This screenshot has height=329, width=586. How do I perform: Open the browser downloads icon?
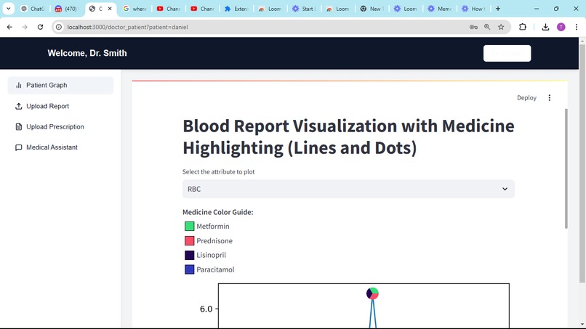click(x=545, y=27)
